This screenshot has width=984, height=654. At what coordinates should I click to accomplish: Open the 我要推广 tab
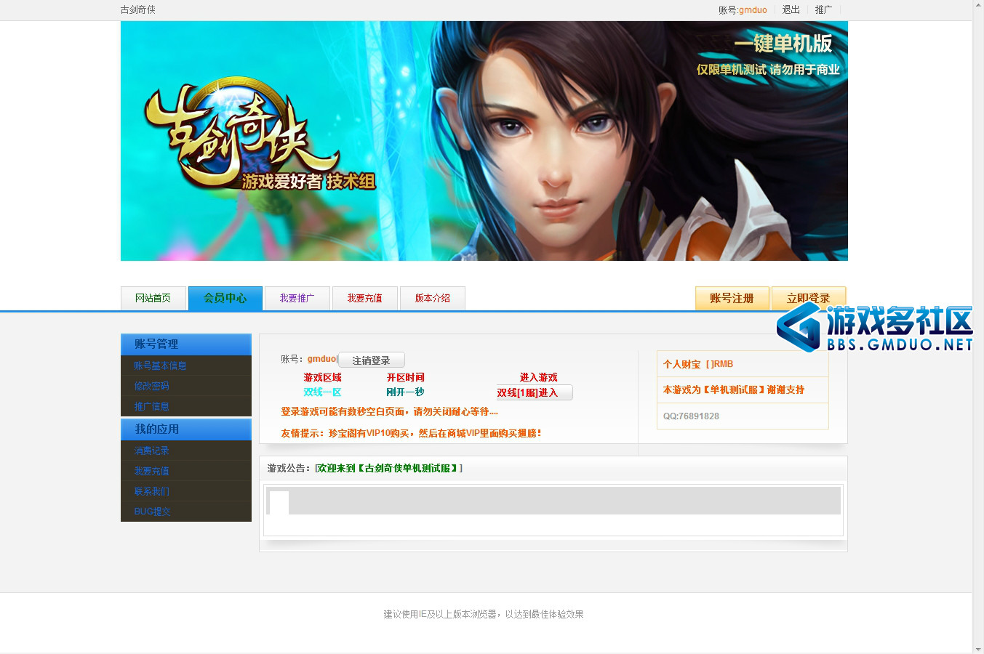(297, 298)
